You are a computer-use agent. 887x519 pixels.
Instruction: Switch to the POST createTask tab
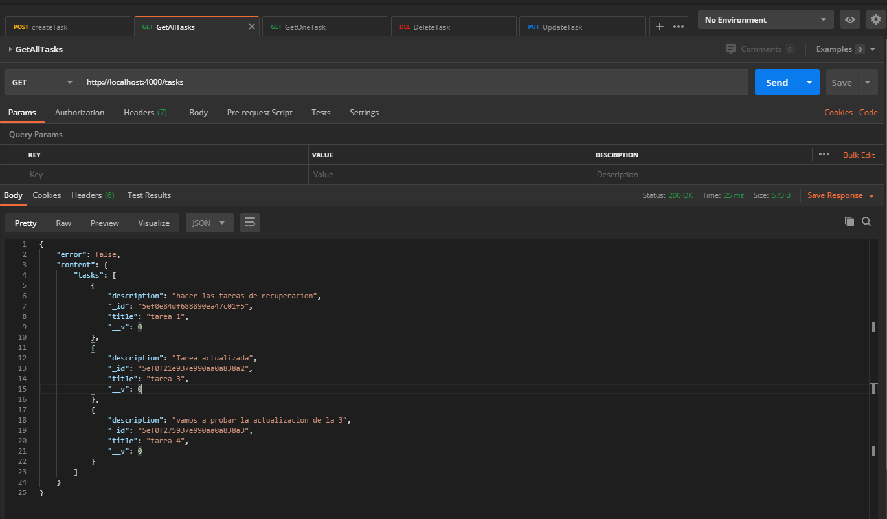pyautogui.click(x=68, y=27)
